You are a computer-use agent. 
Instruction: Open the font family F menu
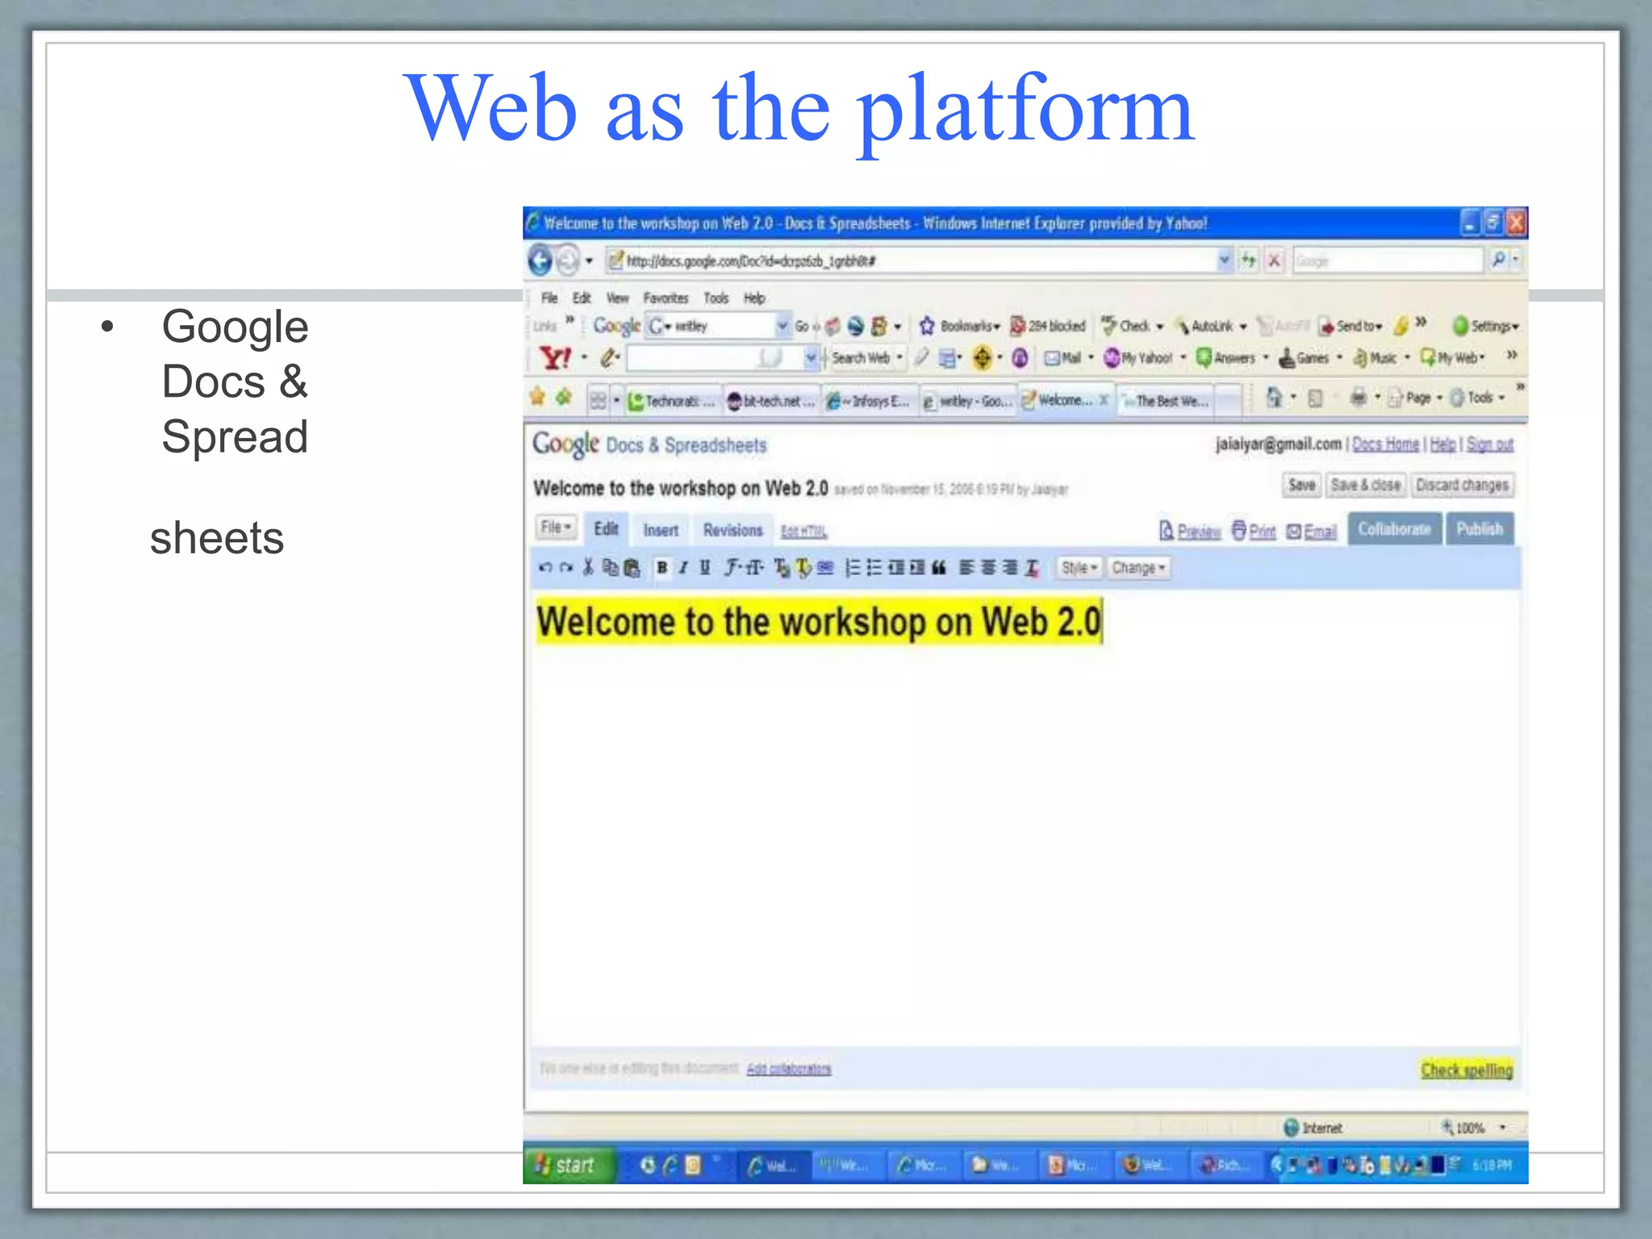coord(732,568)
